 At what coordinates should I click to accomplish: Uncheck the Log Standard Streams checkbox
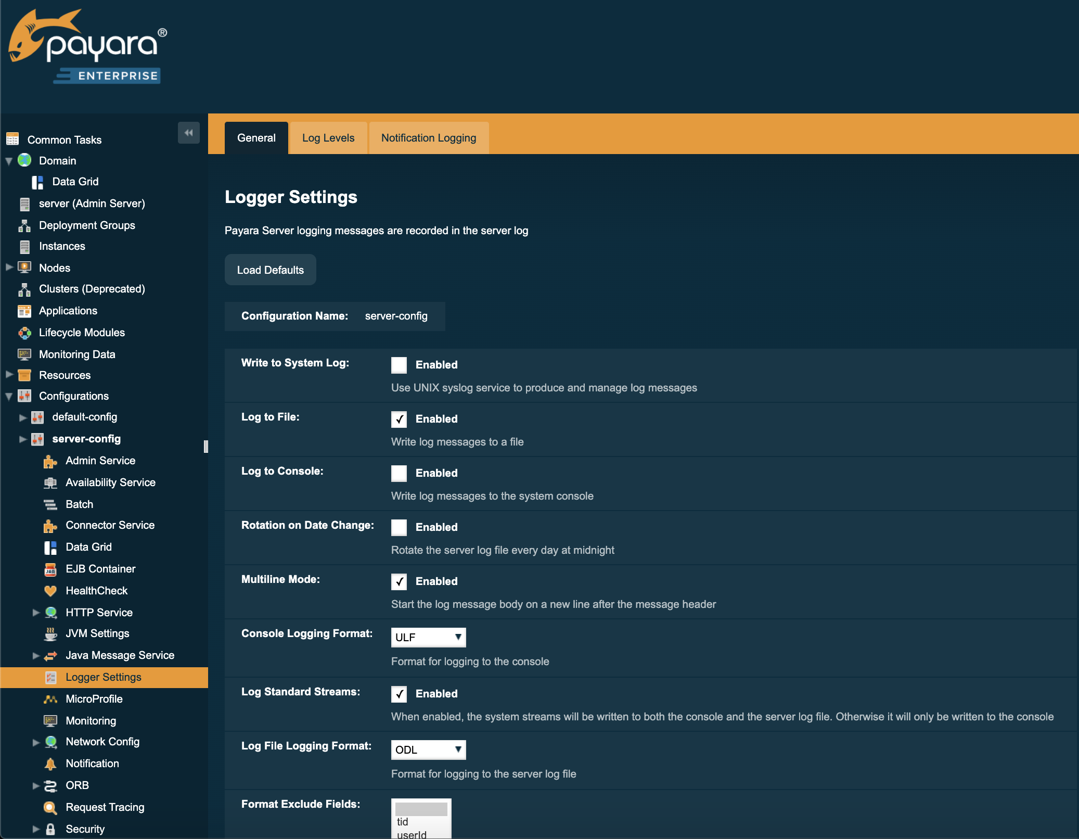(x=399, y=694)
